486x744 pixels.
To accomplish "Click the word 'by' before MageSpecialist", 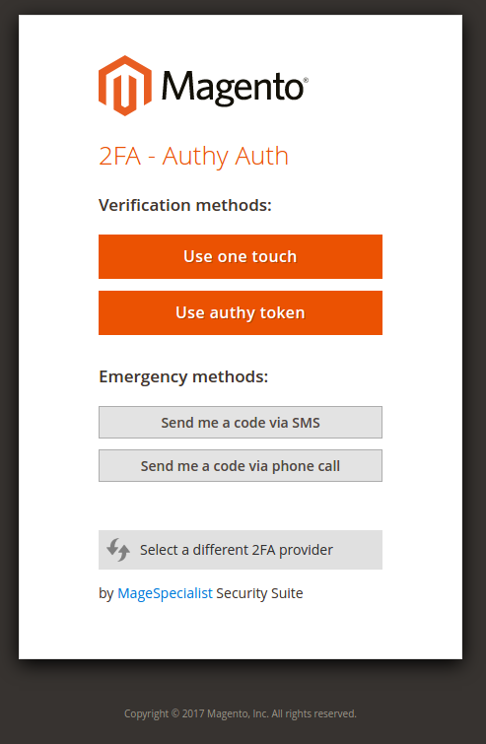I will pos(106,593).
